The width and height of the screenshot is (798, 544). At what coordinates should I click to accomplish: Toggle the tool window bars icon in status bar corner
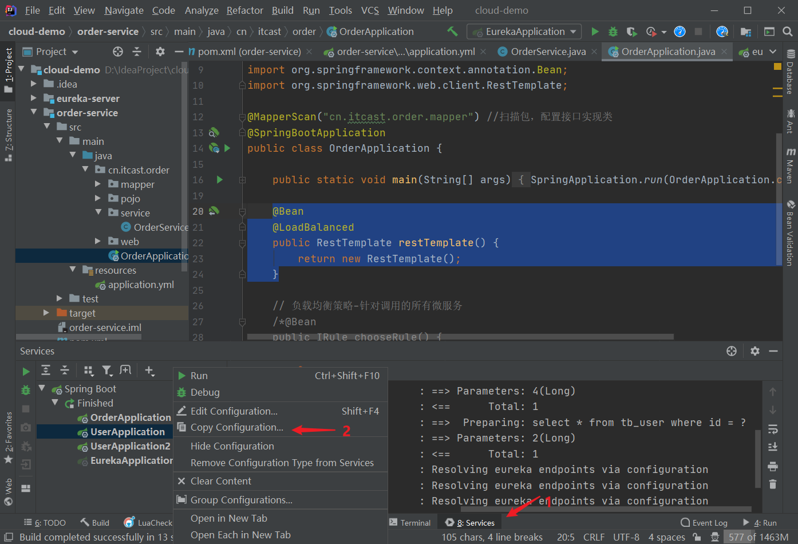7,537
